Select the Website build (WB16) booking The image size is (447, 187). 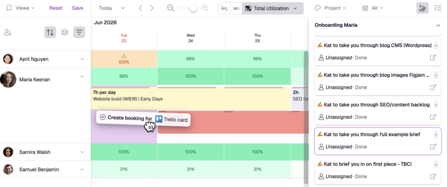pyautogui.click(x=191, y=99)
